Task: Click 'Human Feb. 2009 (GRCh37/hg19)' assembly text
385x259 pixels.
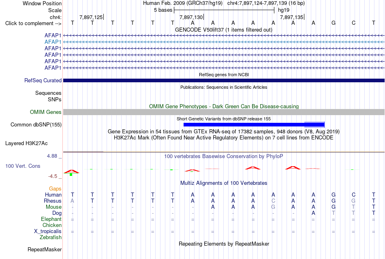Action: coord(183,3)
